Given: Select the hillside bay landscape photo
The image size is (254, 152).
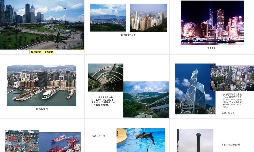Looking at the screenshot, I should [146, 100].
